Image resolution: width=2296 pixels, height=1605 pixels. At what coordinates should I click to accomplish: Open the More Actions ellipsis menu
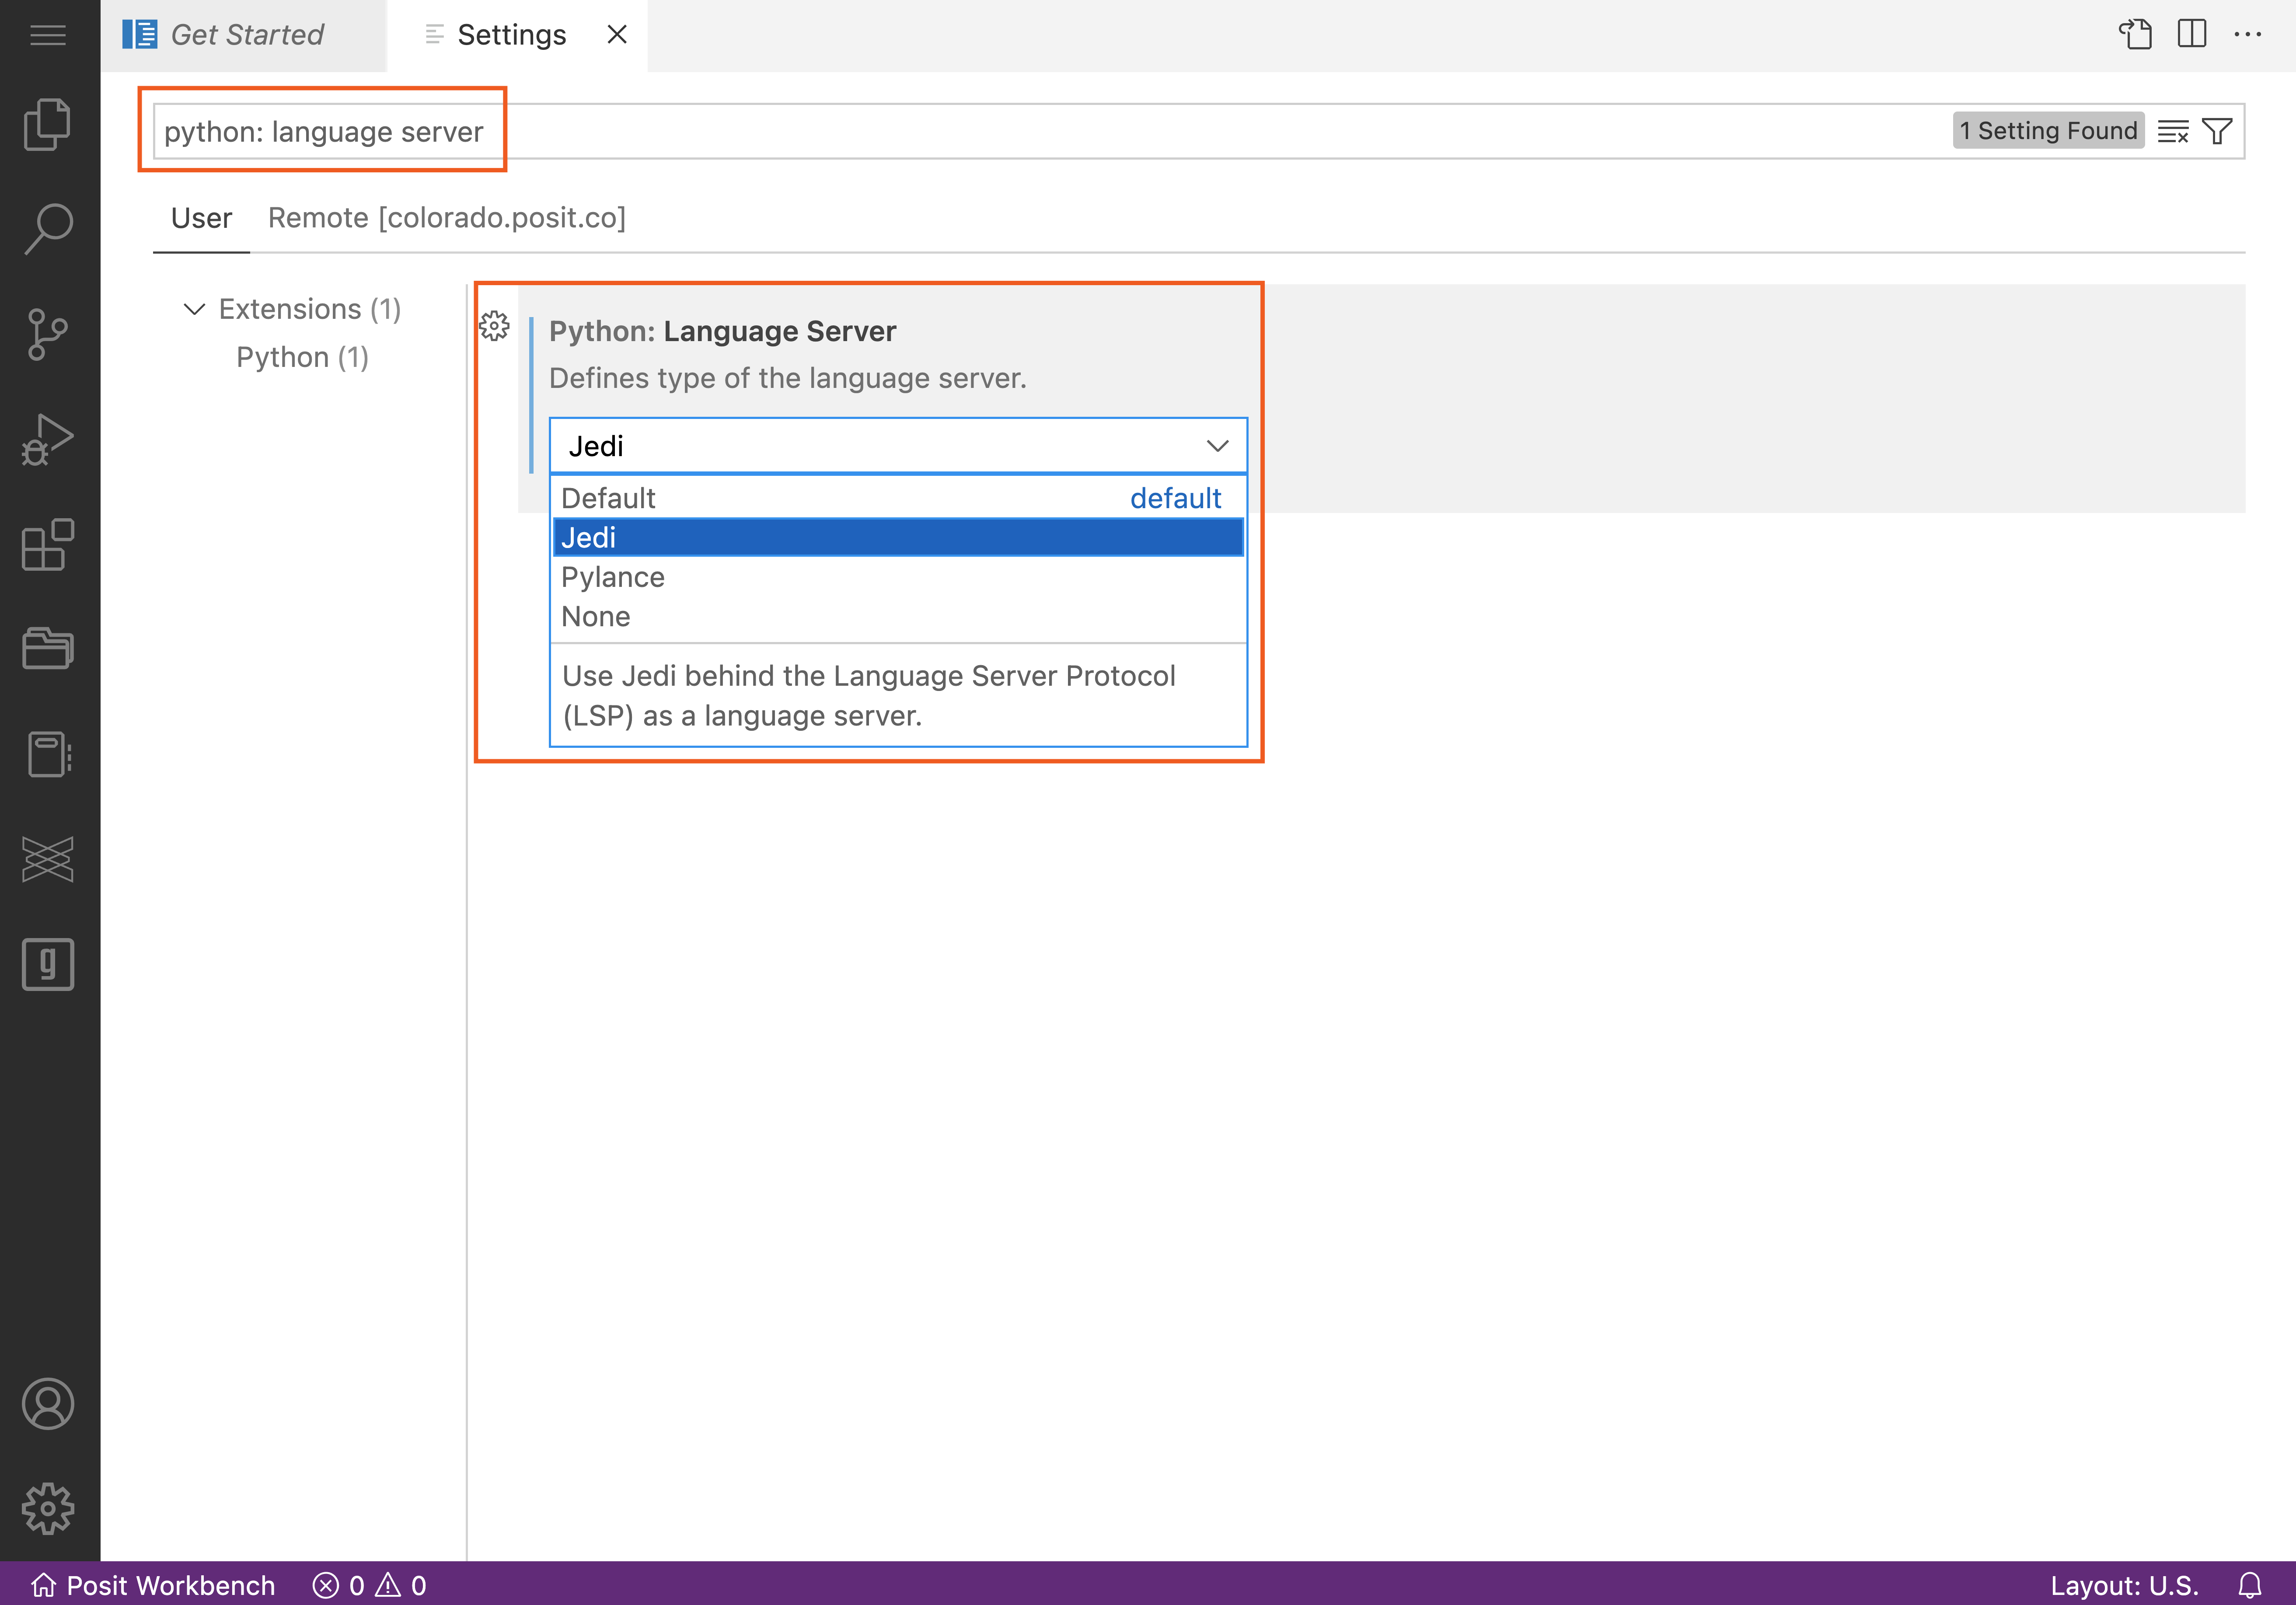click(x=2248, y=35)
